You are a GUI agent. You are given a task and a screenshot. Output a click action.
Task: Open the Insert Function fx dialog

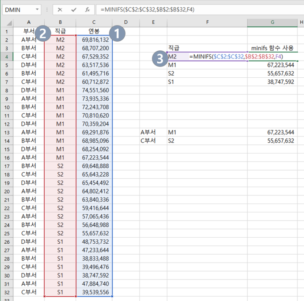point(87,9)
